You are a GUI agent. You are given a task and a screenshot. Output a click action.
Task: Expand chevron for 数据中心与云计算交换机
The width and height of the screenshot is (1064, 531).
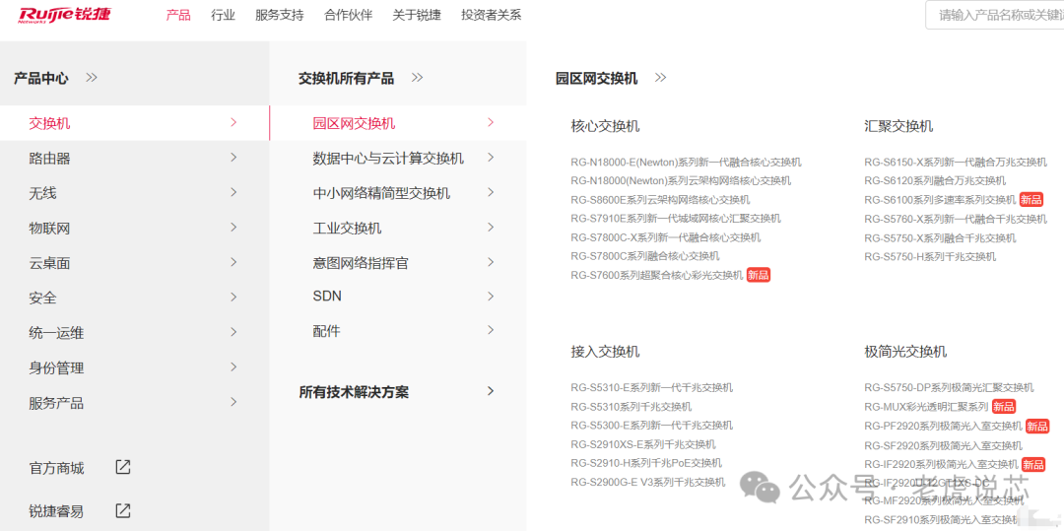click(x=491, y=158)
